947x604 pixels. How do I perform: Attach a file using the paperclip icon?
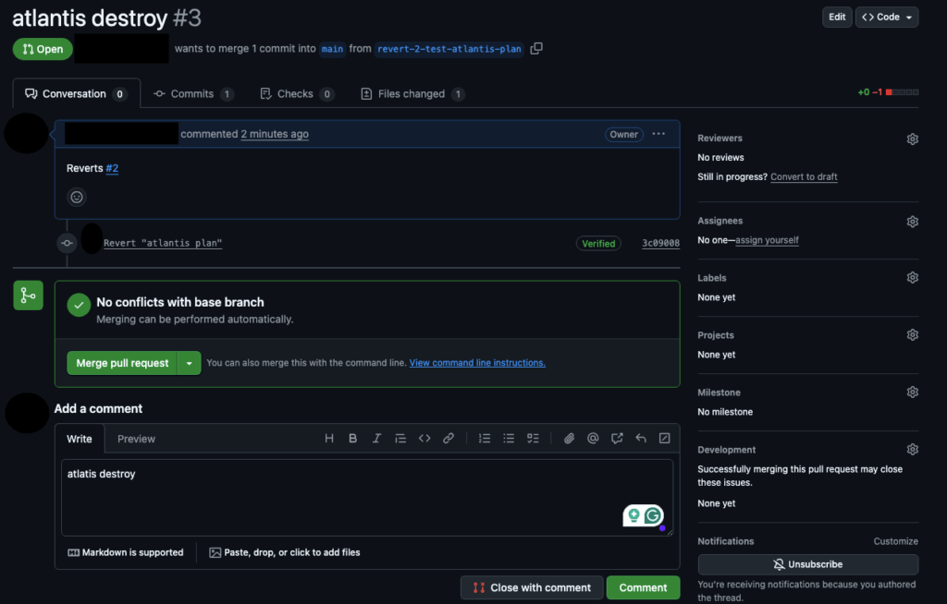pyautogui.click(x=569, y=438)
